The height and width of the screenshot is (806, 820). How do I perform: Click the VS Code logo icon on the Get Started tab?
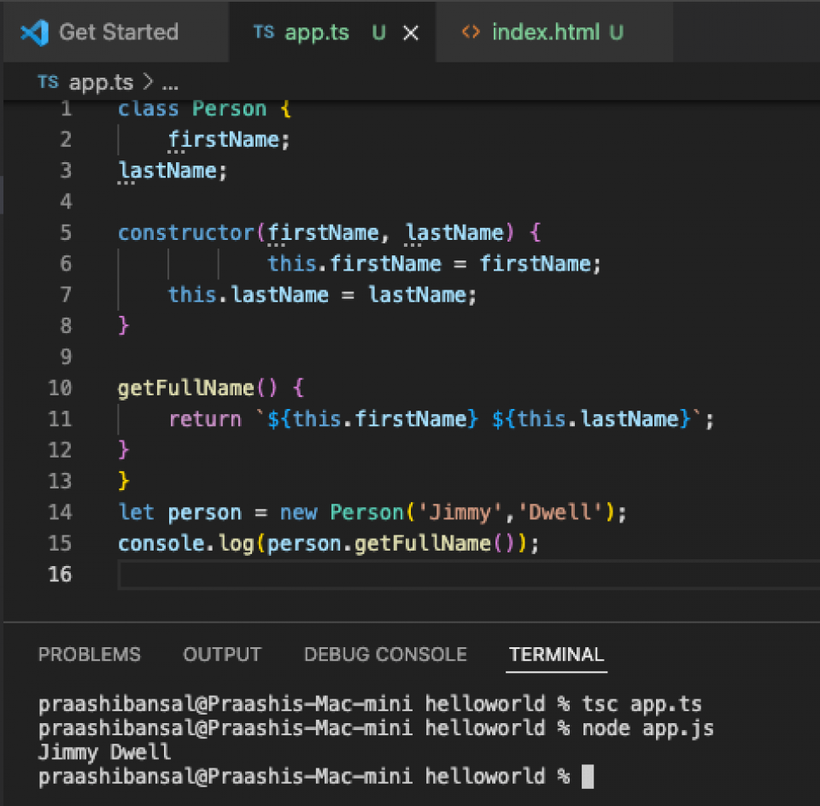(34, 32)
